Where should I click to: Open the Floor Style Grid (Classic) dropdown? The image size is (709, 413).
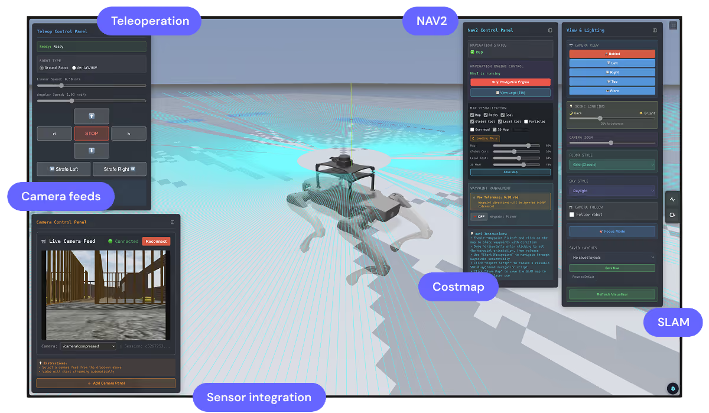(612, 164)
